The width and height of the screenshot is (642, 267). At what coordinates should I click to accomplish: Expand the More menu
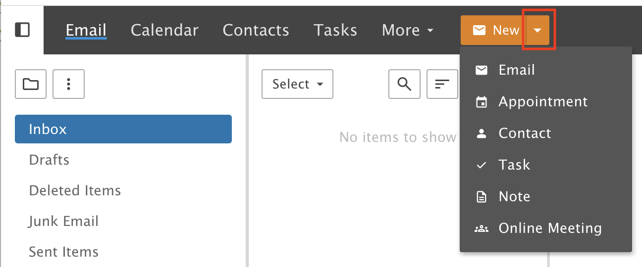pos(408,30)
